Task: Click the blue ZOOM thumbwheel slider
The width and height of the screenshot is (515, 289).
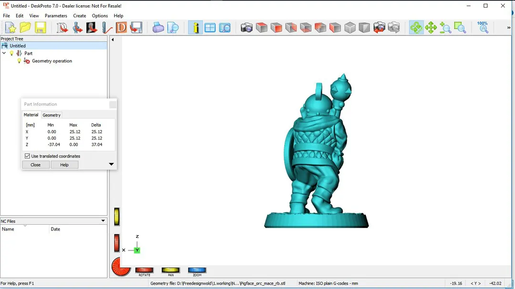Action: (197, 270)
